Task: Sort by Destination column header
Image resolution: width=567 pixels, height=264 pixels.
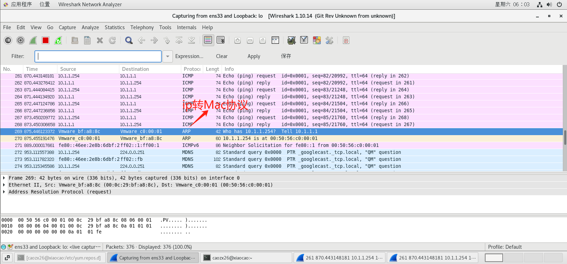Action: tap(150, 69)
